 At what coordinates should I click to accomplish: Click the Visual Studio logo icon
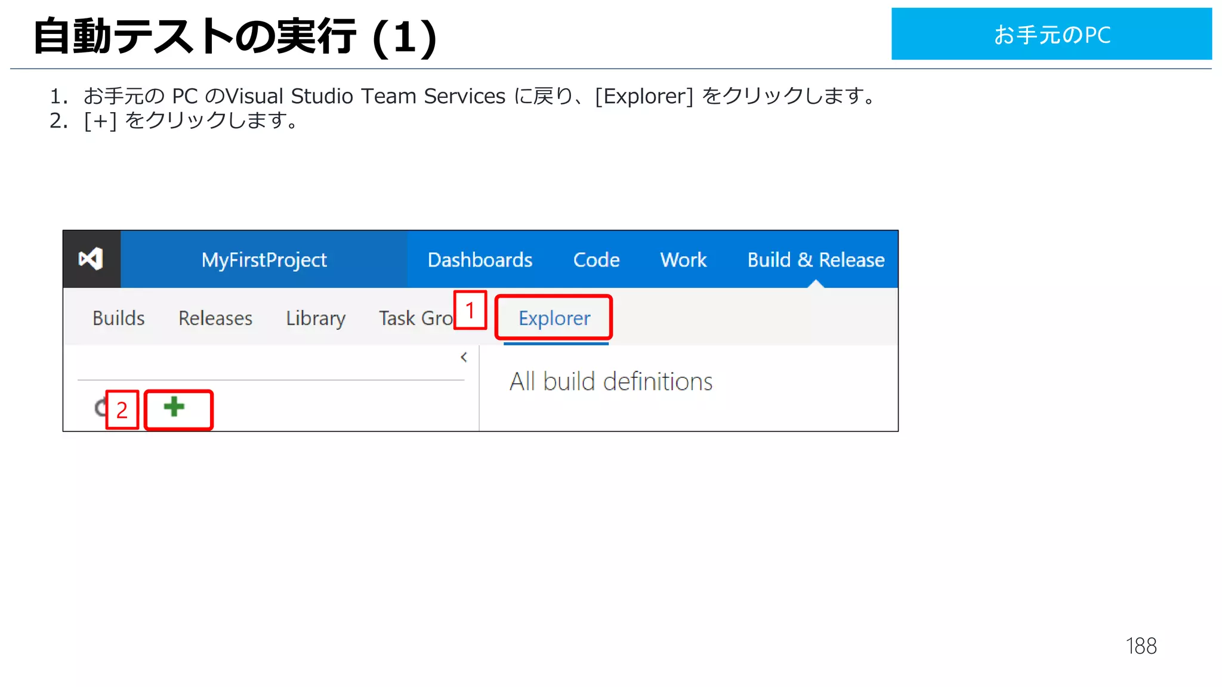91,259
